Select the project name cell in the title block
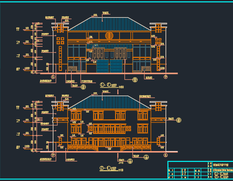The image size is (233, 181). click(223, 165)
